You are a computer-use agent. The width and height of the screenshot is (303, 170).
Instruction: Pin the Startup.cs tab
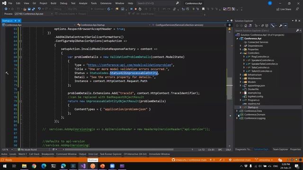coord(16,21)
